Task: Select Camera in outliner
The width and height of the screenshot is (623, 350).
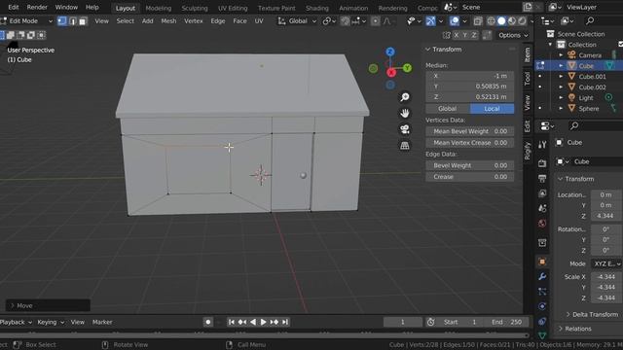Action: [x=590, y=55]
